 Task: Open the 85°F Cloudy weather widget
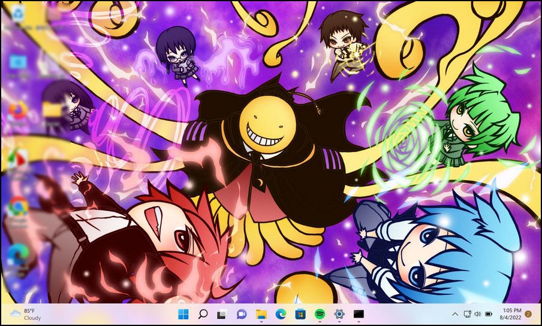[26, 314]
